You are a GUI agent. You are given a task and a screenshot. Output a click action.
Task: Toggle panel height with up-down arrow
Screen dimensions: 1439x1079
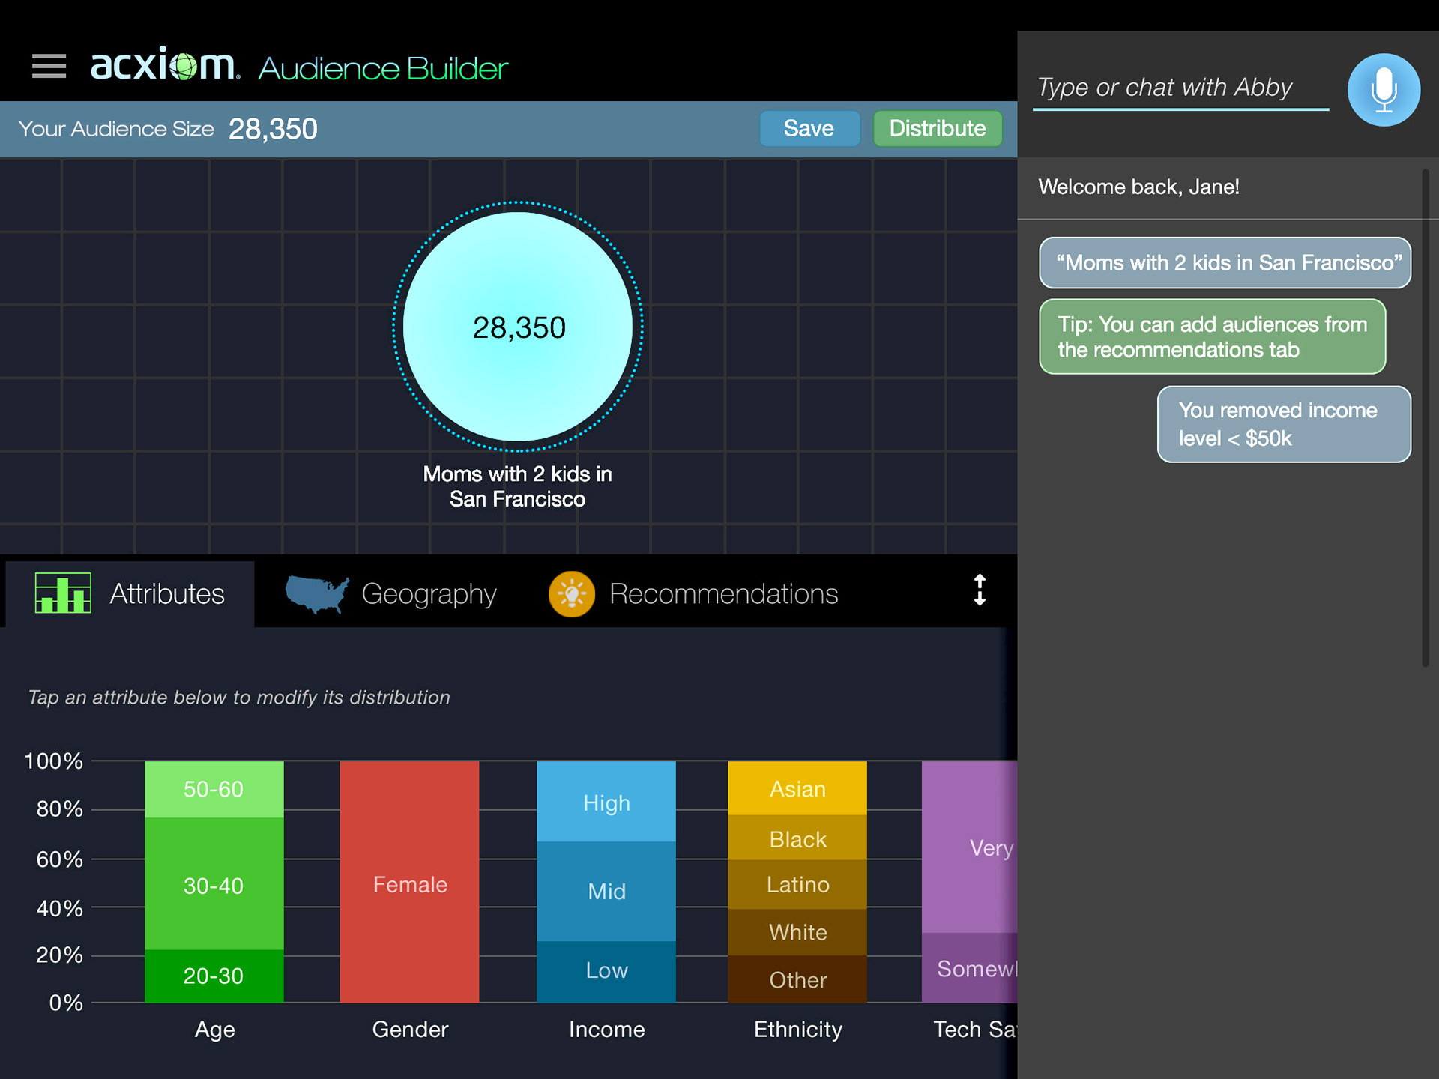979,590
